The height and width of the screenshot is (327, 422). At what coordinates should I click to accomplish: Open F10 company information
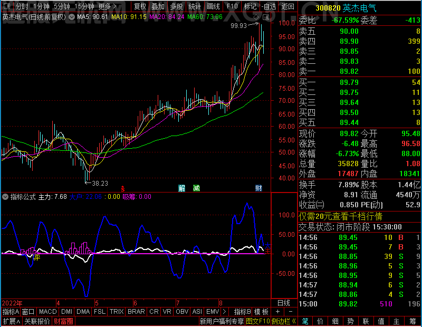[232, 6]
